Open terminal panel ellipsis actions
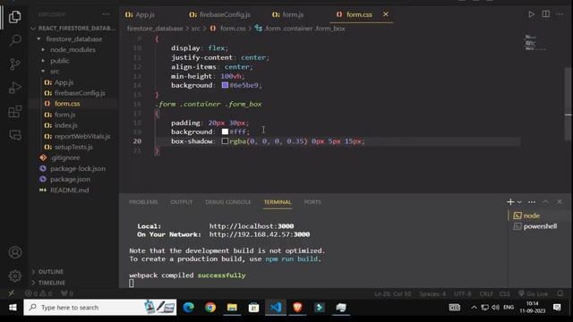573x322 pixels. pos(532,202)
